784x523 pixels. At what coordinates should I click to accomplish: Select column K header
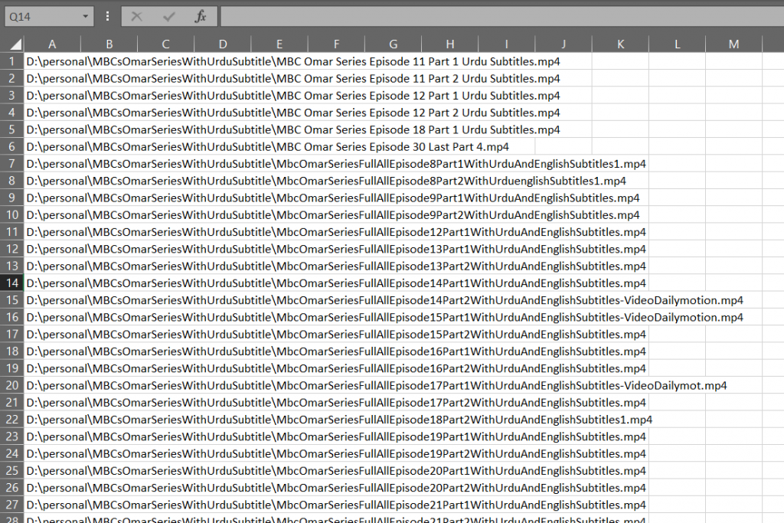pyautogui.click(x=620, y=44)
